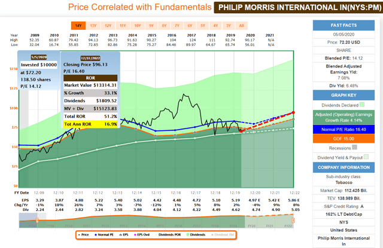Viewport: 383px width, 248px height.
Task: Click the TEV 138.989 Bil. entry
Action: pyautogui.click(x=344, y=198)
